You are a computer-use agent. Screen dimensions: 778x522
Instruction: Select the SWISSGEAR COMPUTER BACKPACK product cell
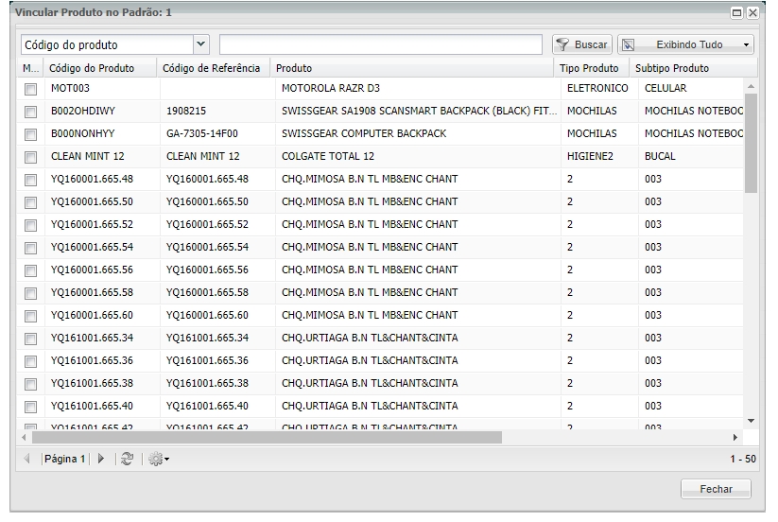click(x=418, y=133)
